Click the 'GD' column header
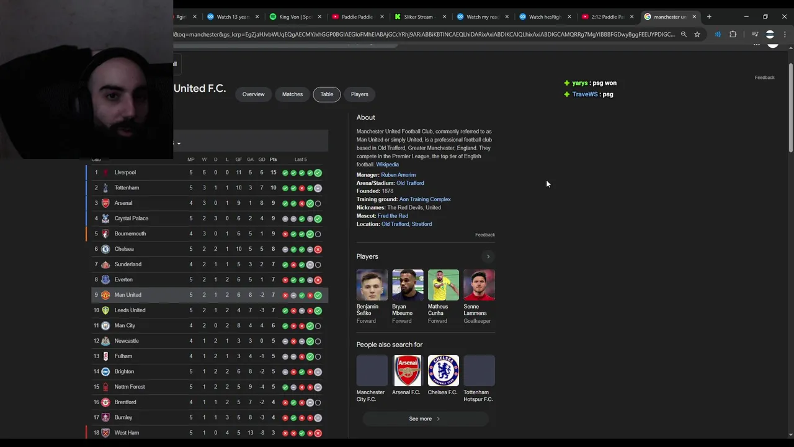Viewport: 794px width, 447px height. point(262,160)
